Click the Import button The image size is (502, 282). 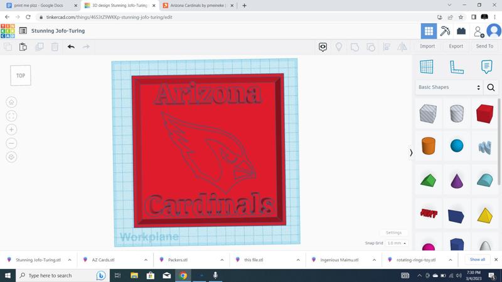click(x=427, y=46)
